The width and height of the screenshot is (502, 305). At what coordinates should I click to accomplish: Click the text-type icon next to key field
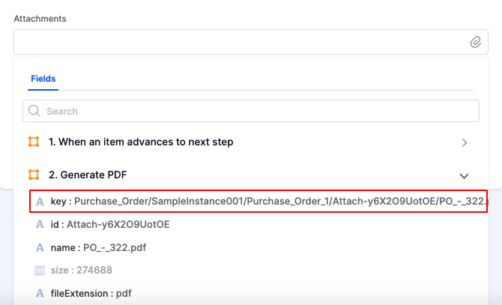click(40, 202)
